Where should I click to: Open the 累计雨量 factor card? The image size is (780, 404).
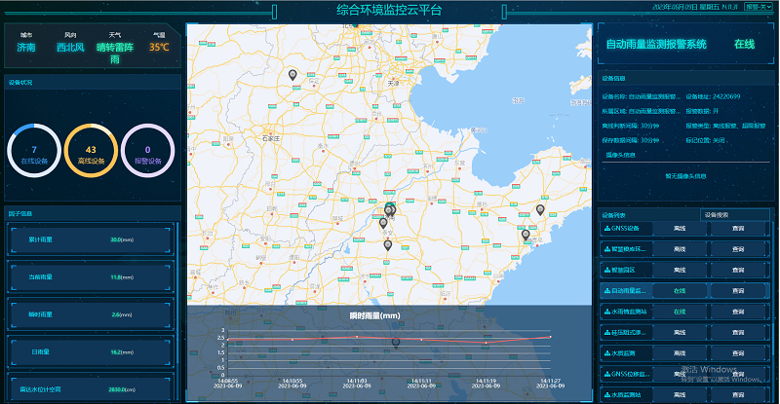click(91, 239)
